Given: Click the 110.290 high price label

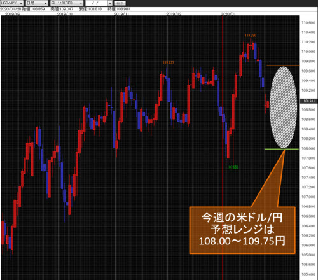Looking at the screenshot, I should pos(251,36).
